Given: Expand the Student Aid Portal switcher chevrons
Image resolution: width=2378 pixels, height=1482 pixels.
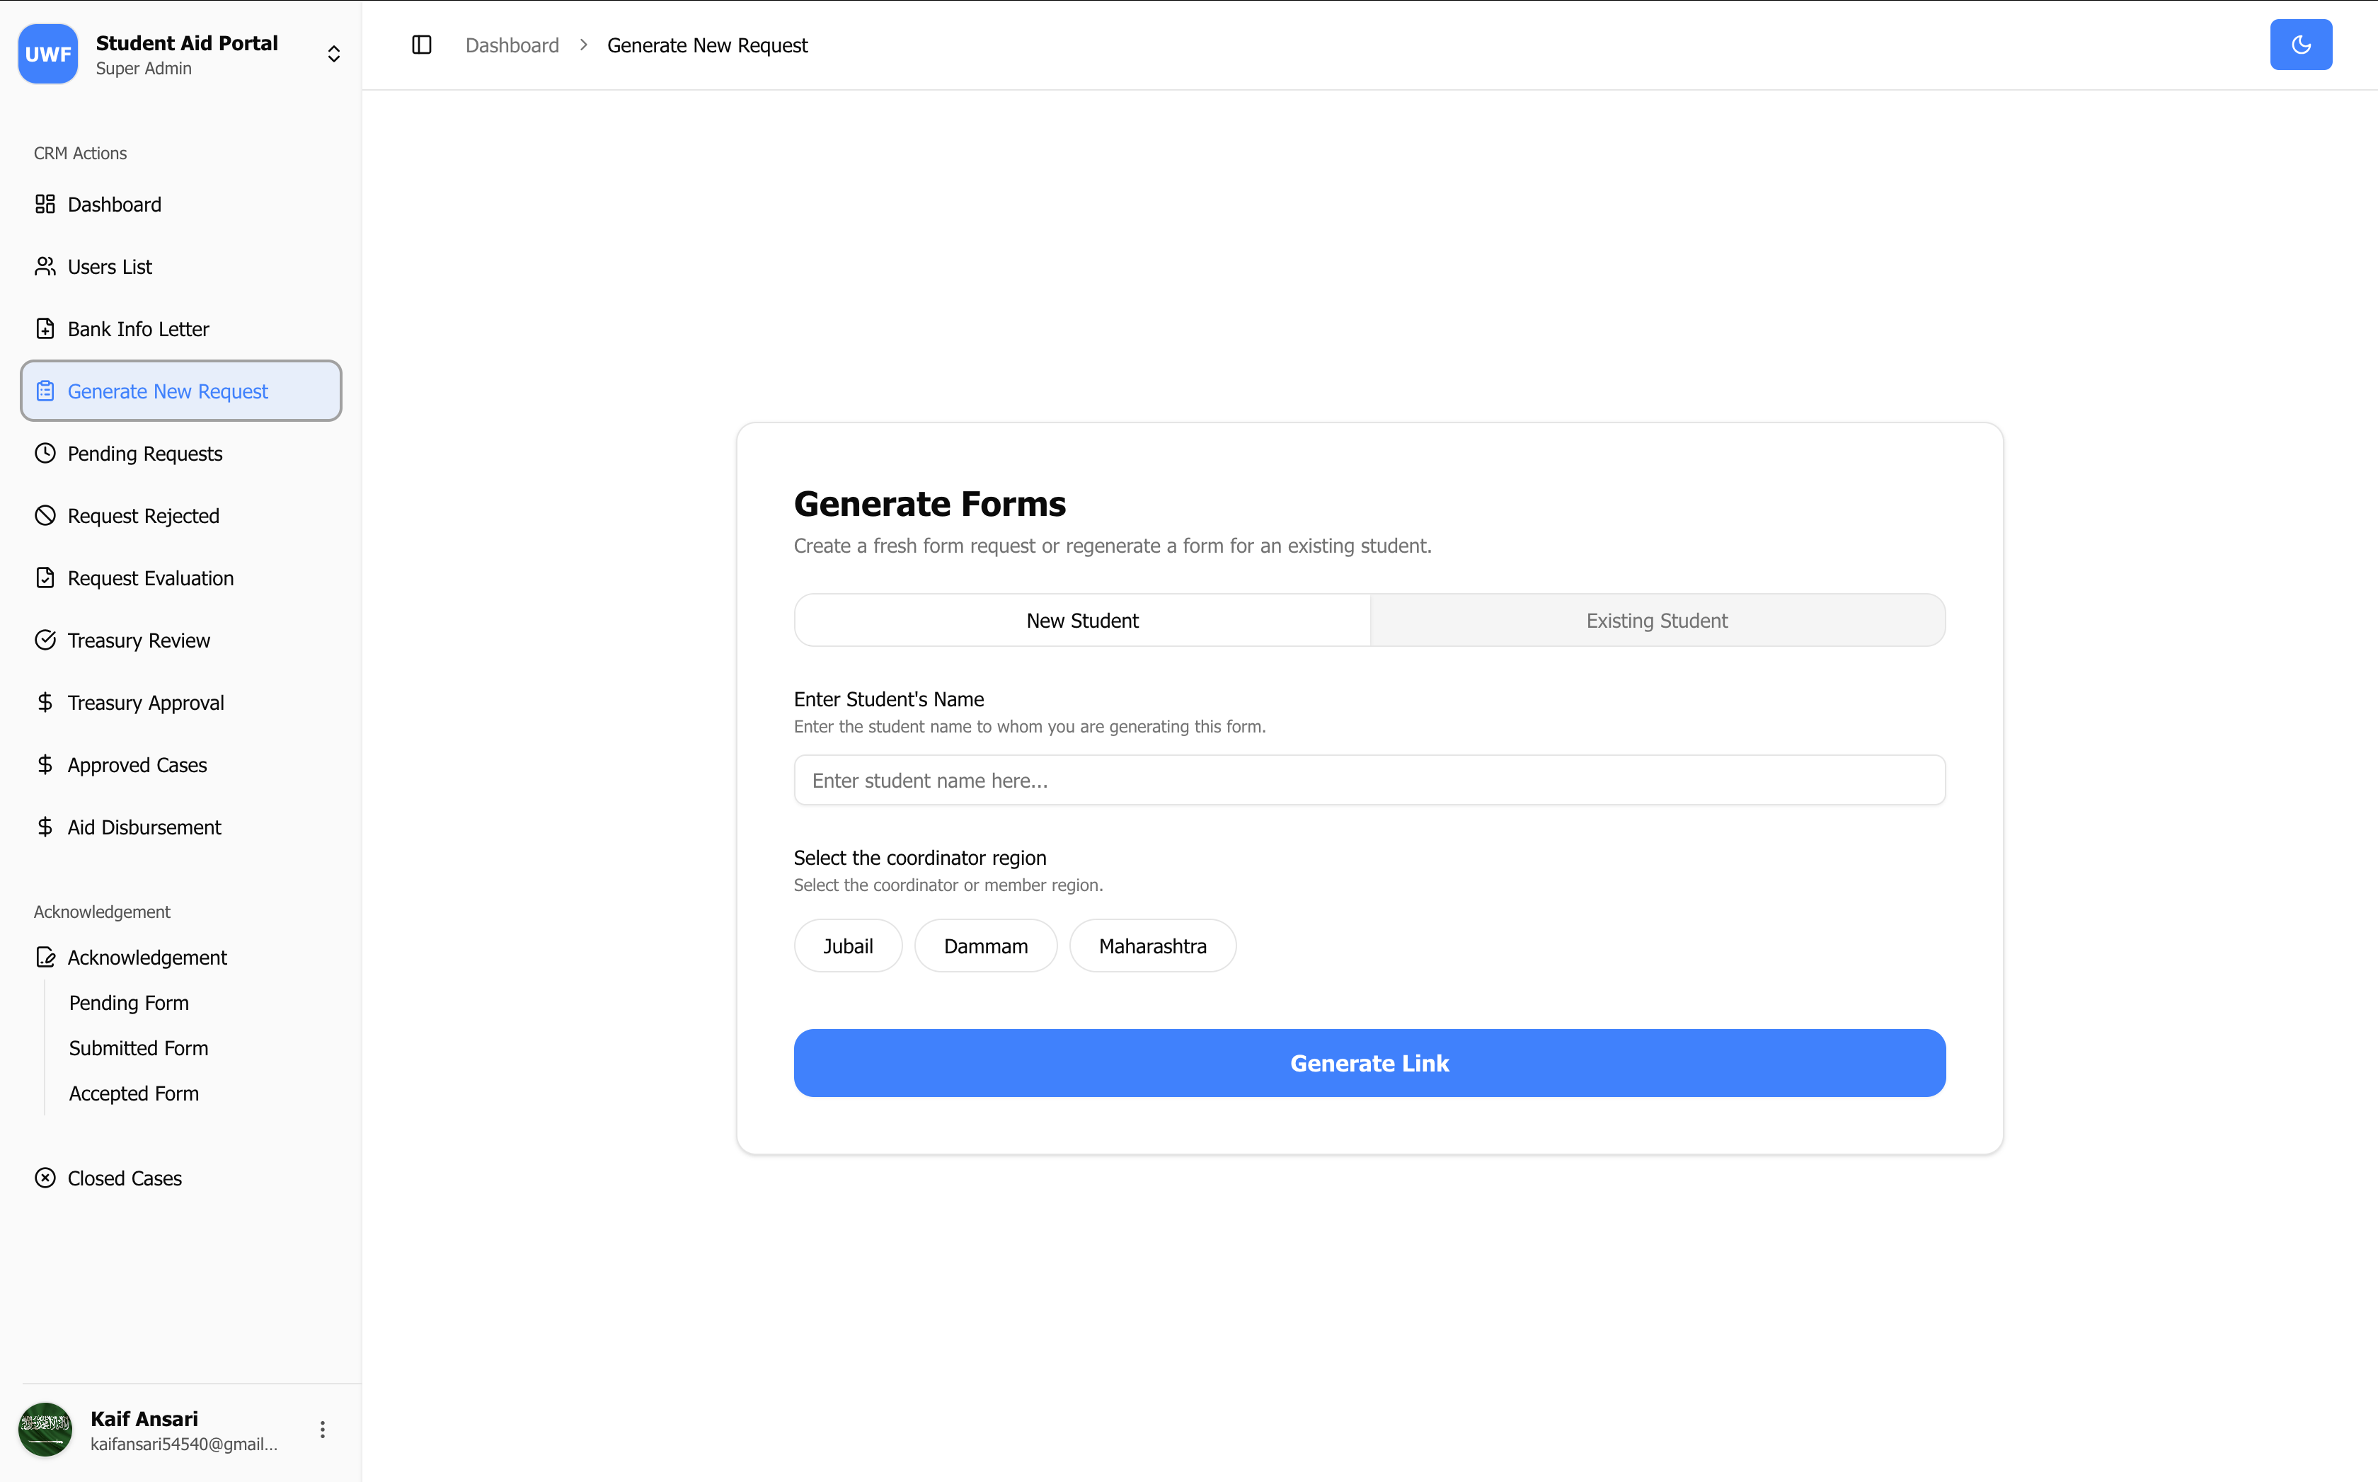Looking at the screenshot, I should tap(334, 54).
